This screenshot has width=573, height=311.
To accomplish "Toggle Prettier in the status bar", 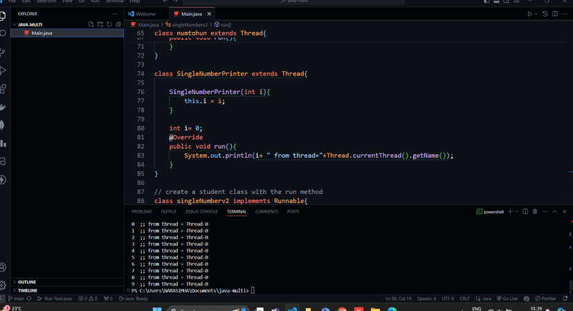I will pyautogui.click(x=546, y=299).
